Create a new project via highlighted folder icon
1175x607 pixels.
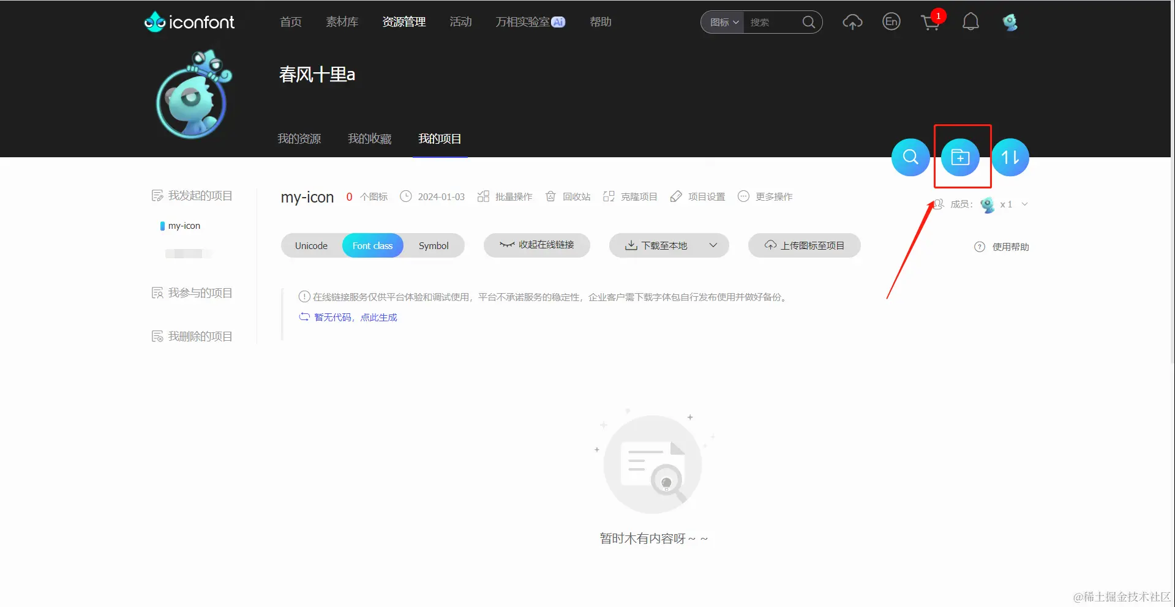pos(961,157)
